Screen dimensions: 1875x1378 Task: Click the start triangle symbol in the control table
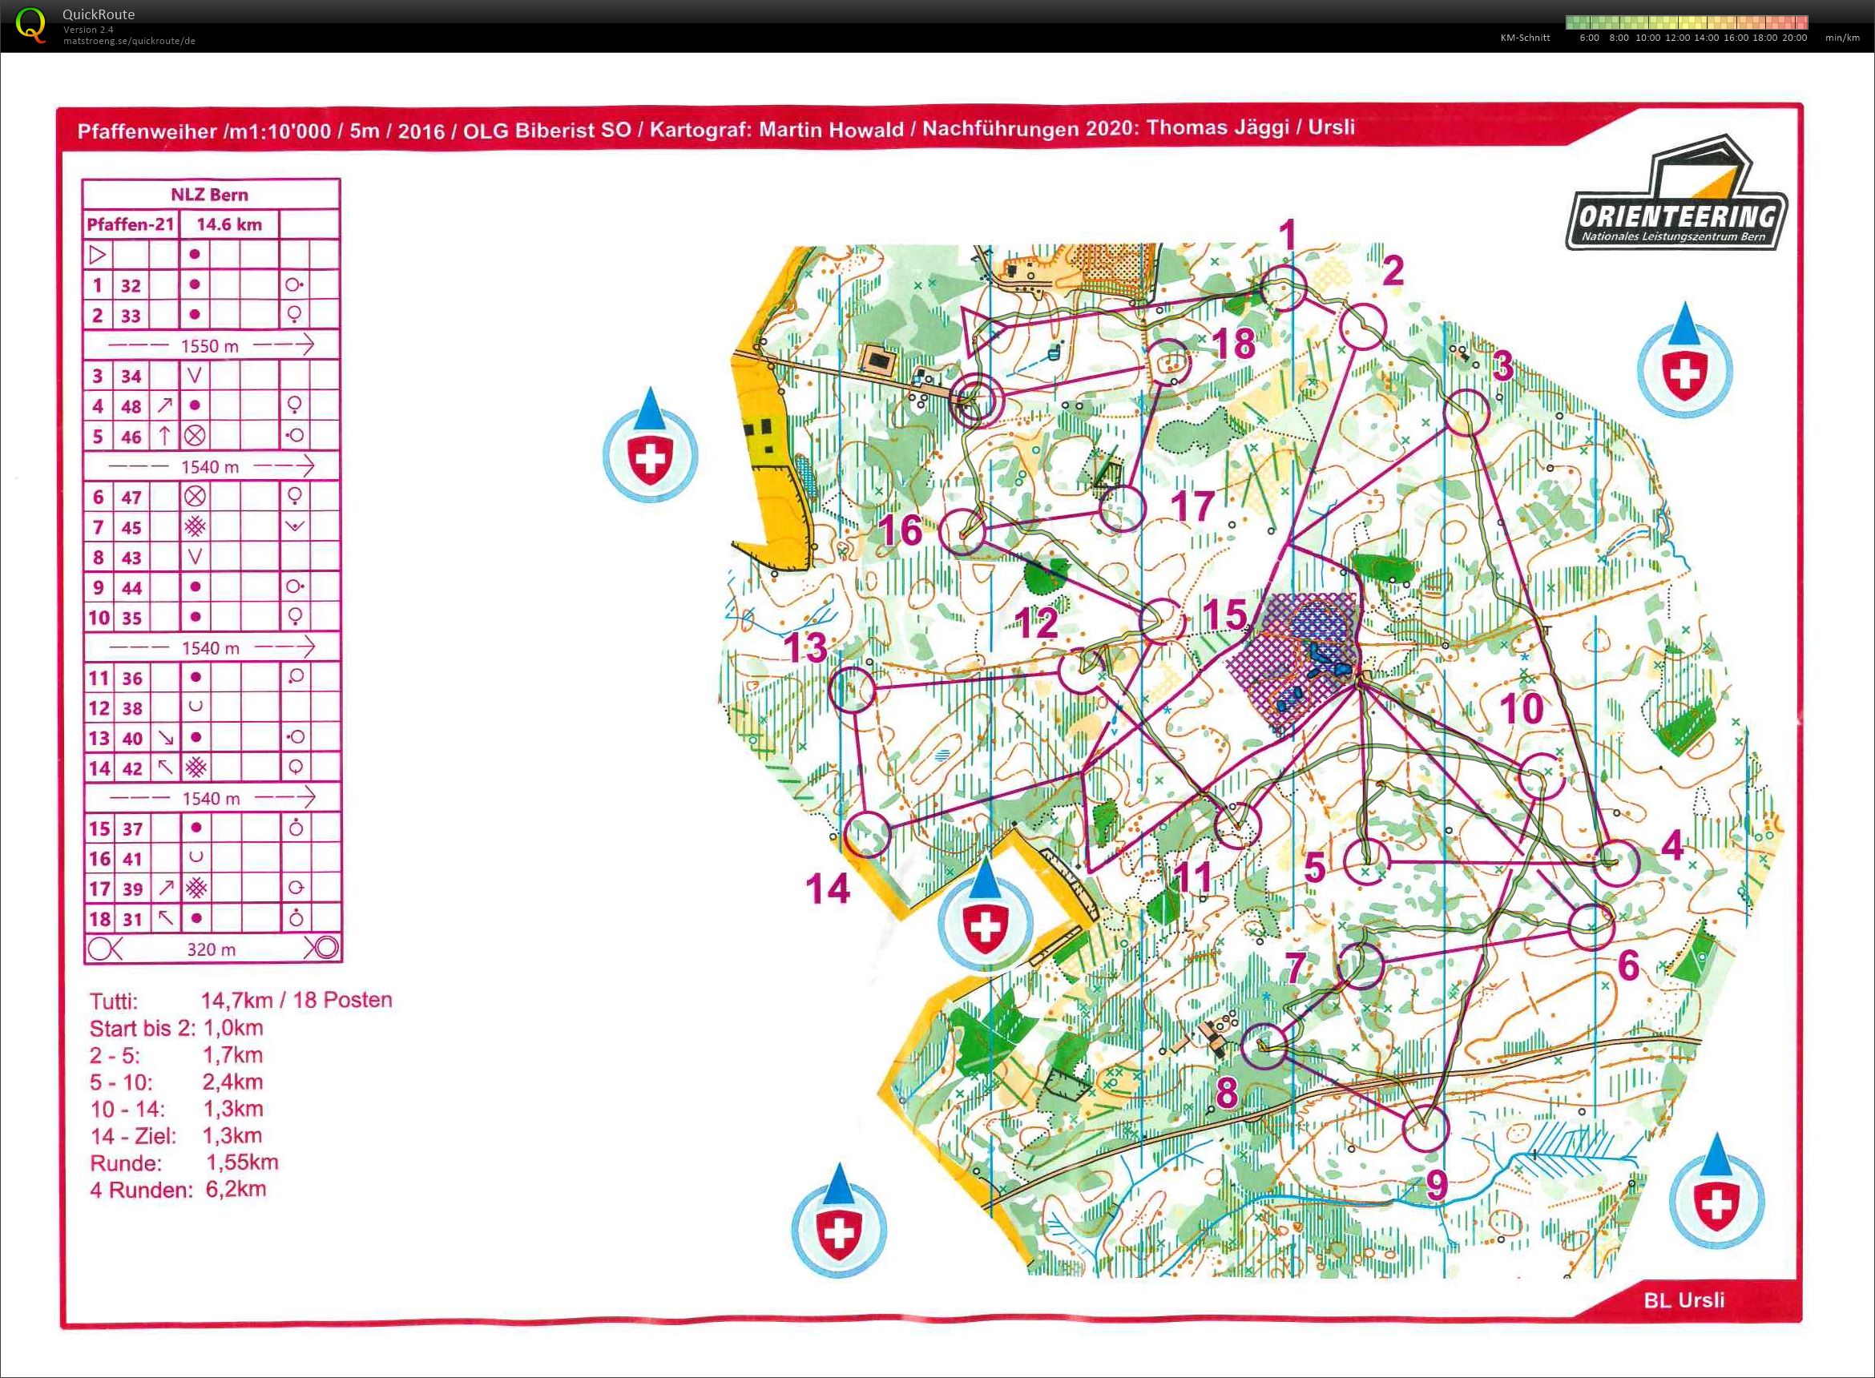point(98,255)
